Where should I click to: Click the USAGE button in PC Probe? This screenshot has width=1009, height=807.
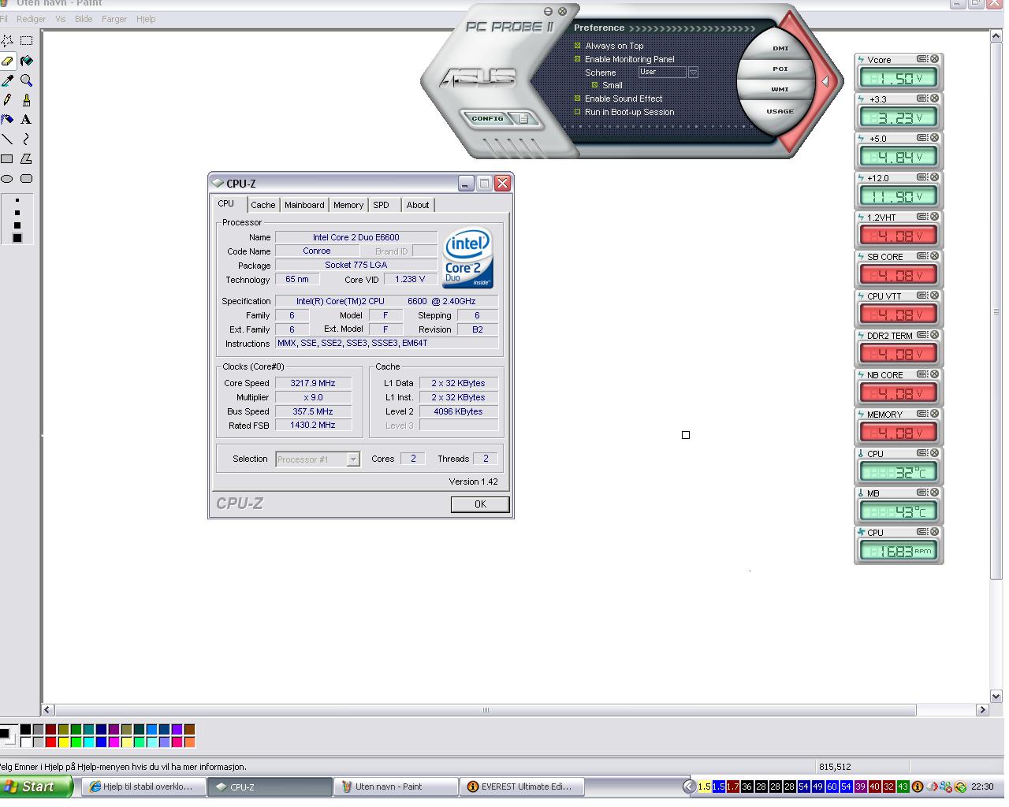click(x=780, y=111)
